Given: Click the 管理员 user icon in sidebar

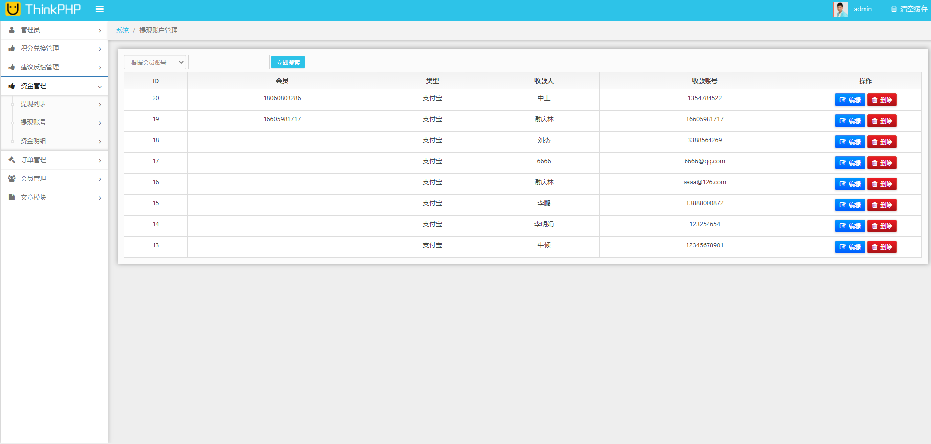Looking at the screenshot, I should click(x=12, y=30).
